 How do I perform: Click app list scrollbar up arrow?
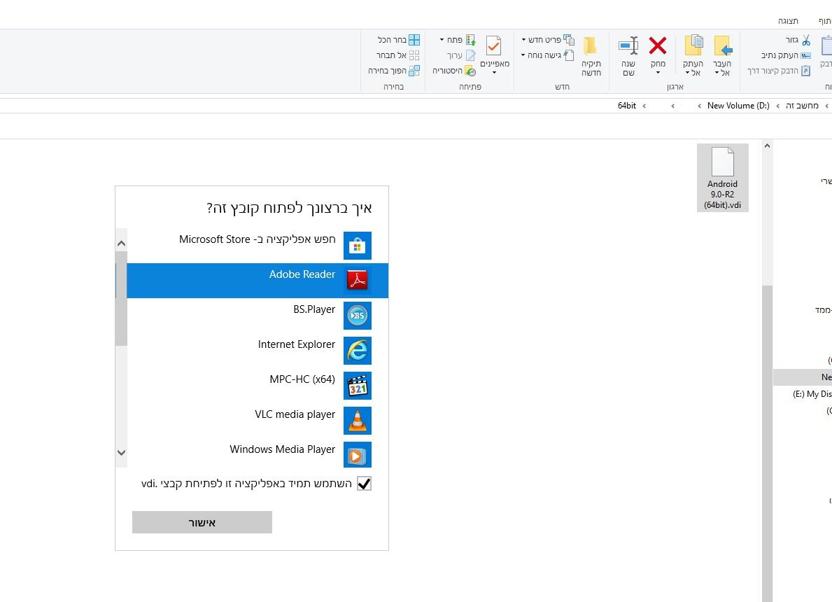click(x=122, y=243)
